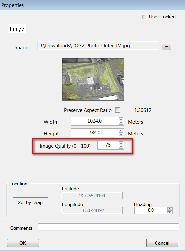Decrease Heading with down arrow

coord(170,212)
